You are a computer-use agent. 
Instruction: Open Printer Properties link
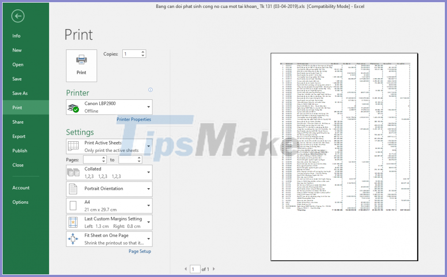coord(134,119)
